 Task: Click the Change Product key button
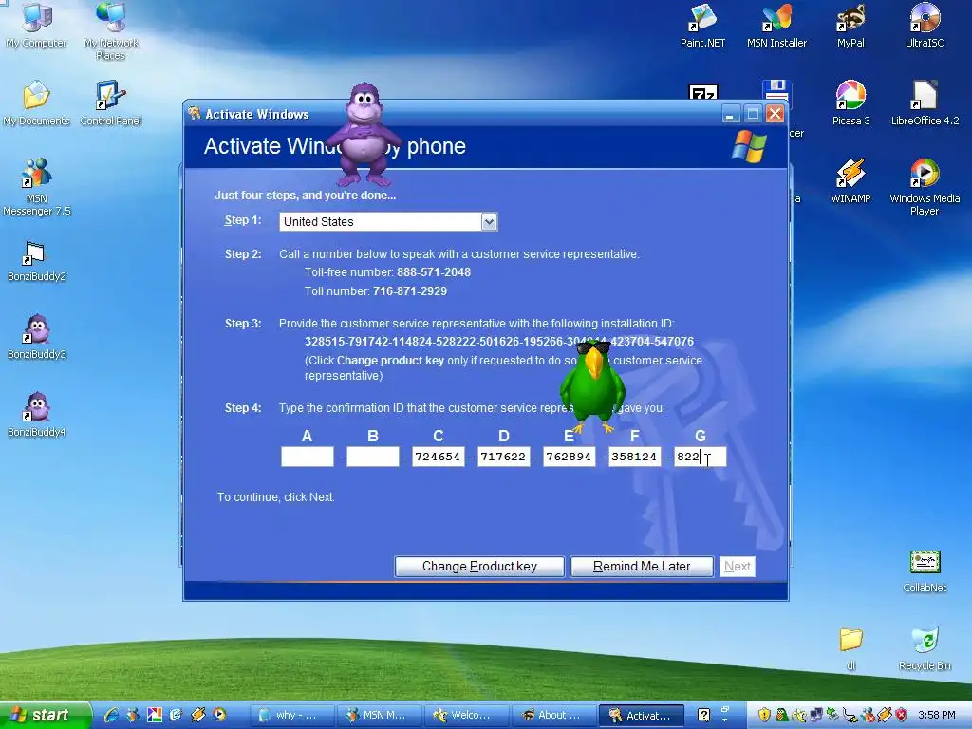(x=479, y=566)
